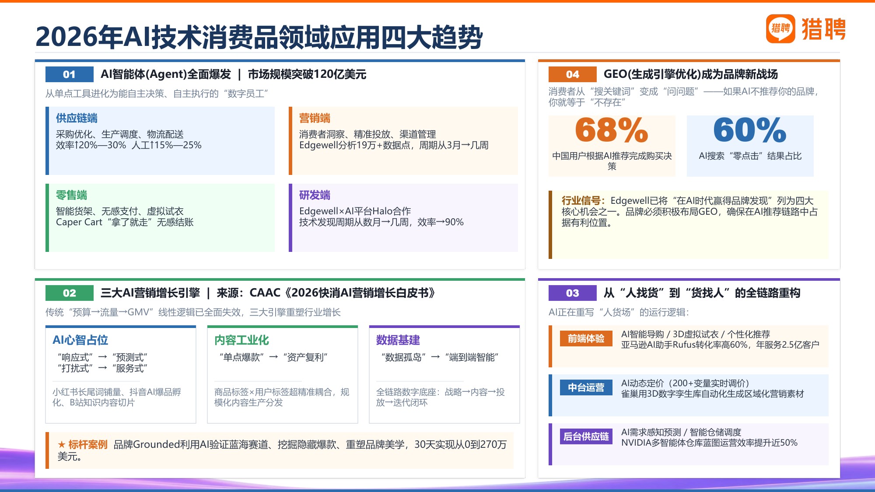Click the 零售端 card heading
Image resolution: width=875 pixels, height=492 pixels.
click(x=71, y=195)
